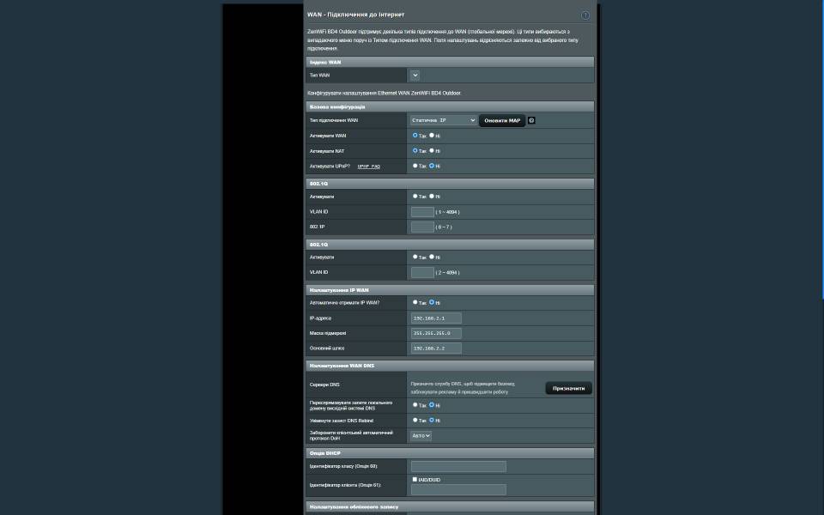The width and height of the screenshot is (824, 515).
Task: Click the IP-адреса input field
Action: click(x=436, y=318)
